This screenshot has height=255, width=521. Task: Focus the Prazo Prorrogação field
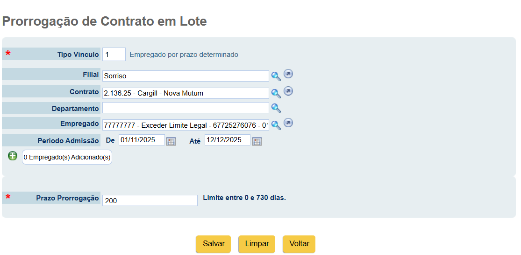coord(150,200)
